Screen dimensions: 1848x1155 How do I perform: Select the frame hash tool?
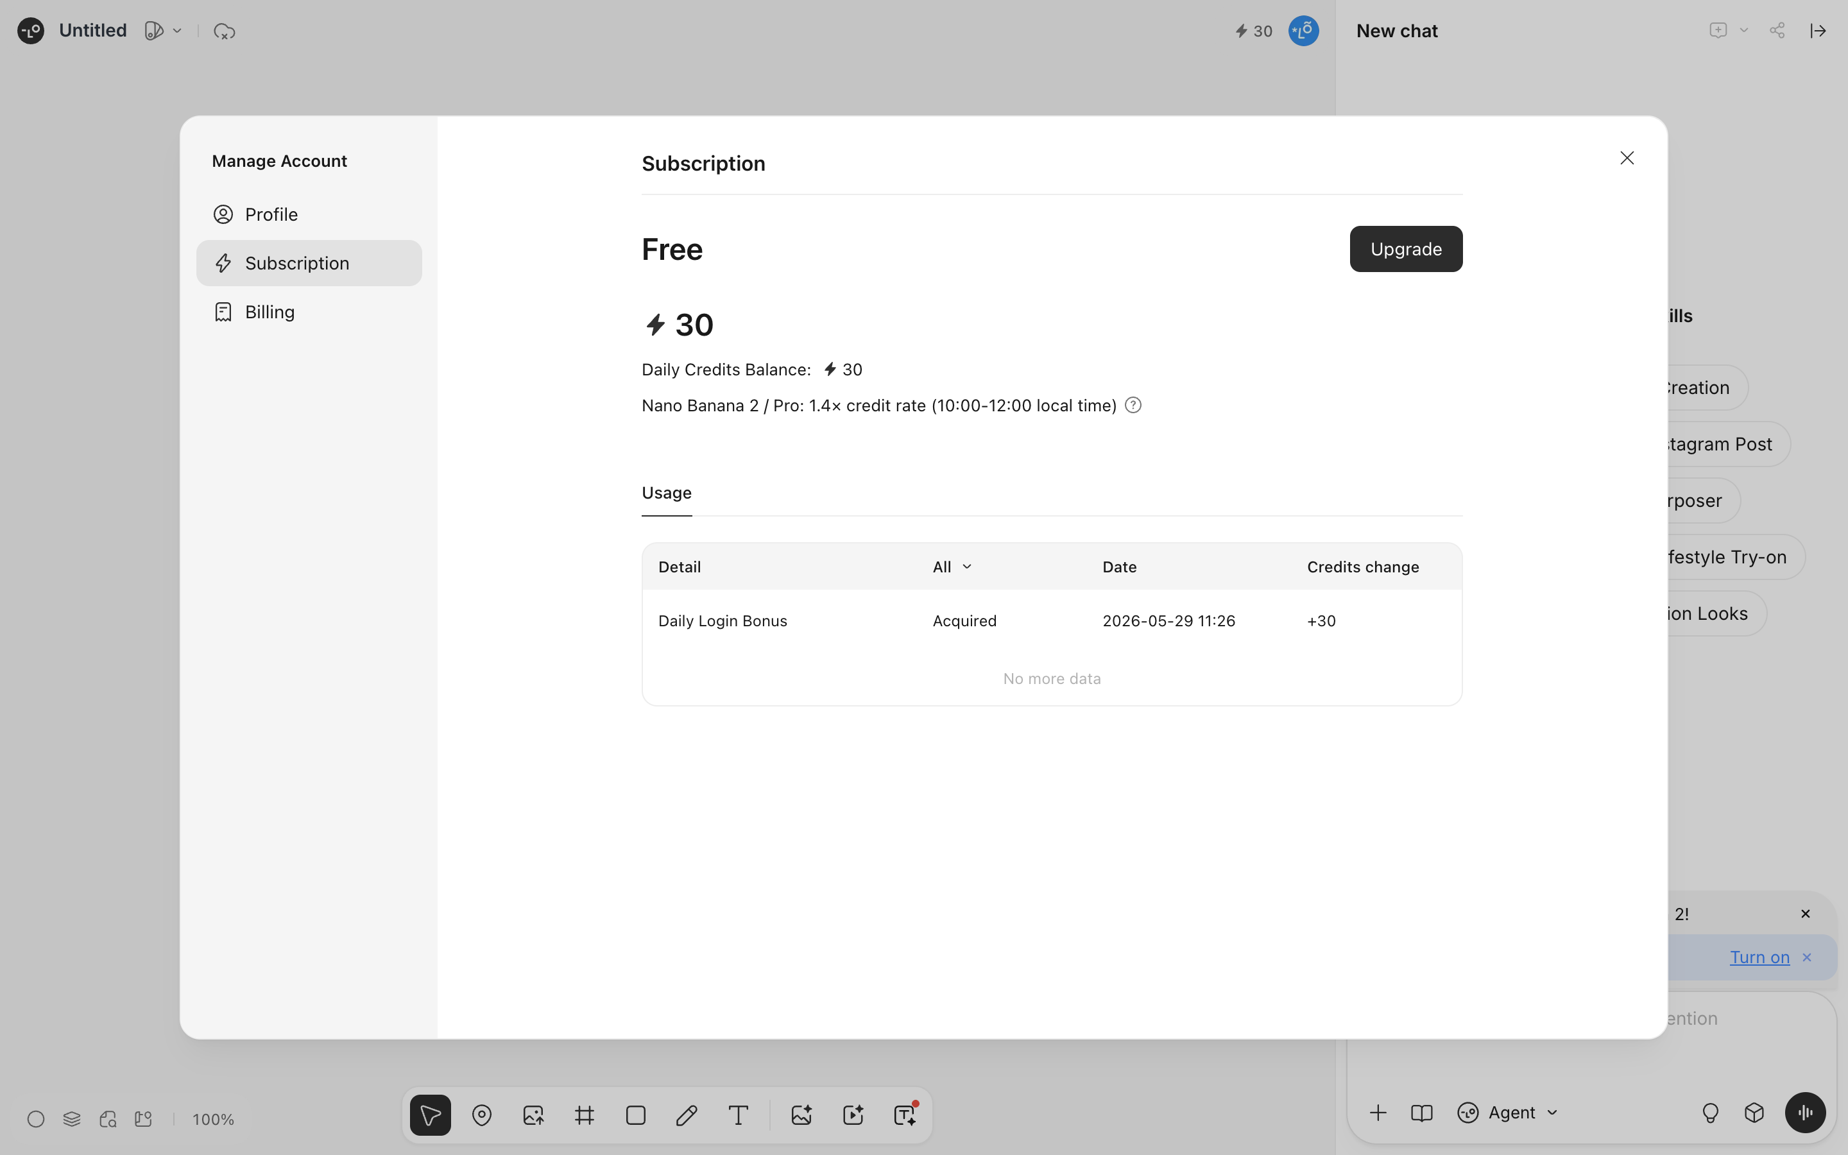[x=584, y=1115]
